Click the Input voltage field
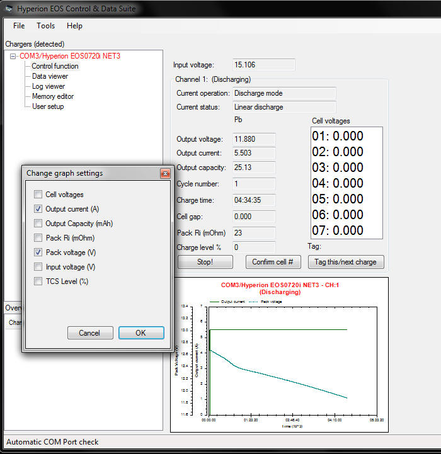 [263, 65]
